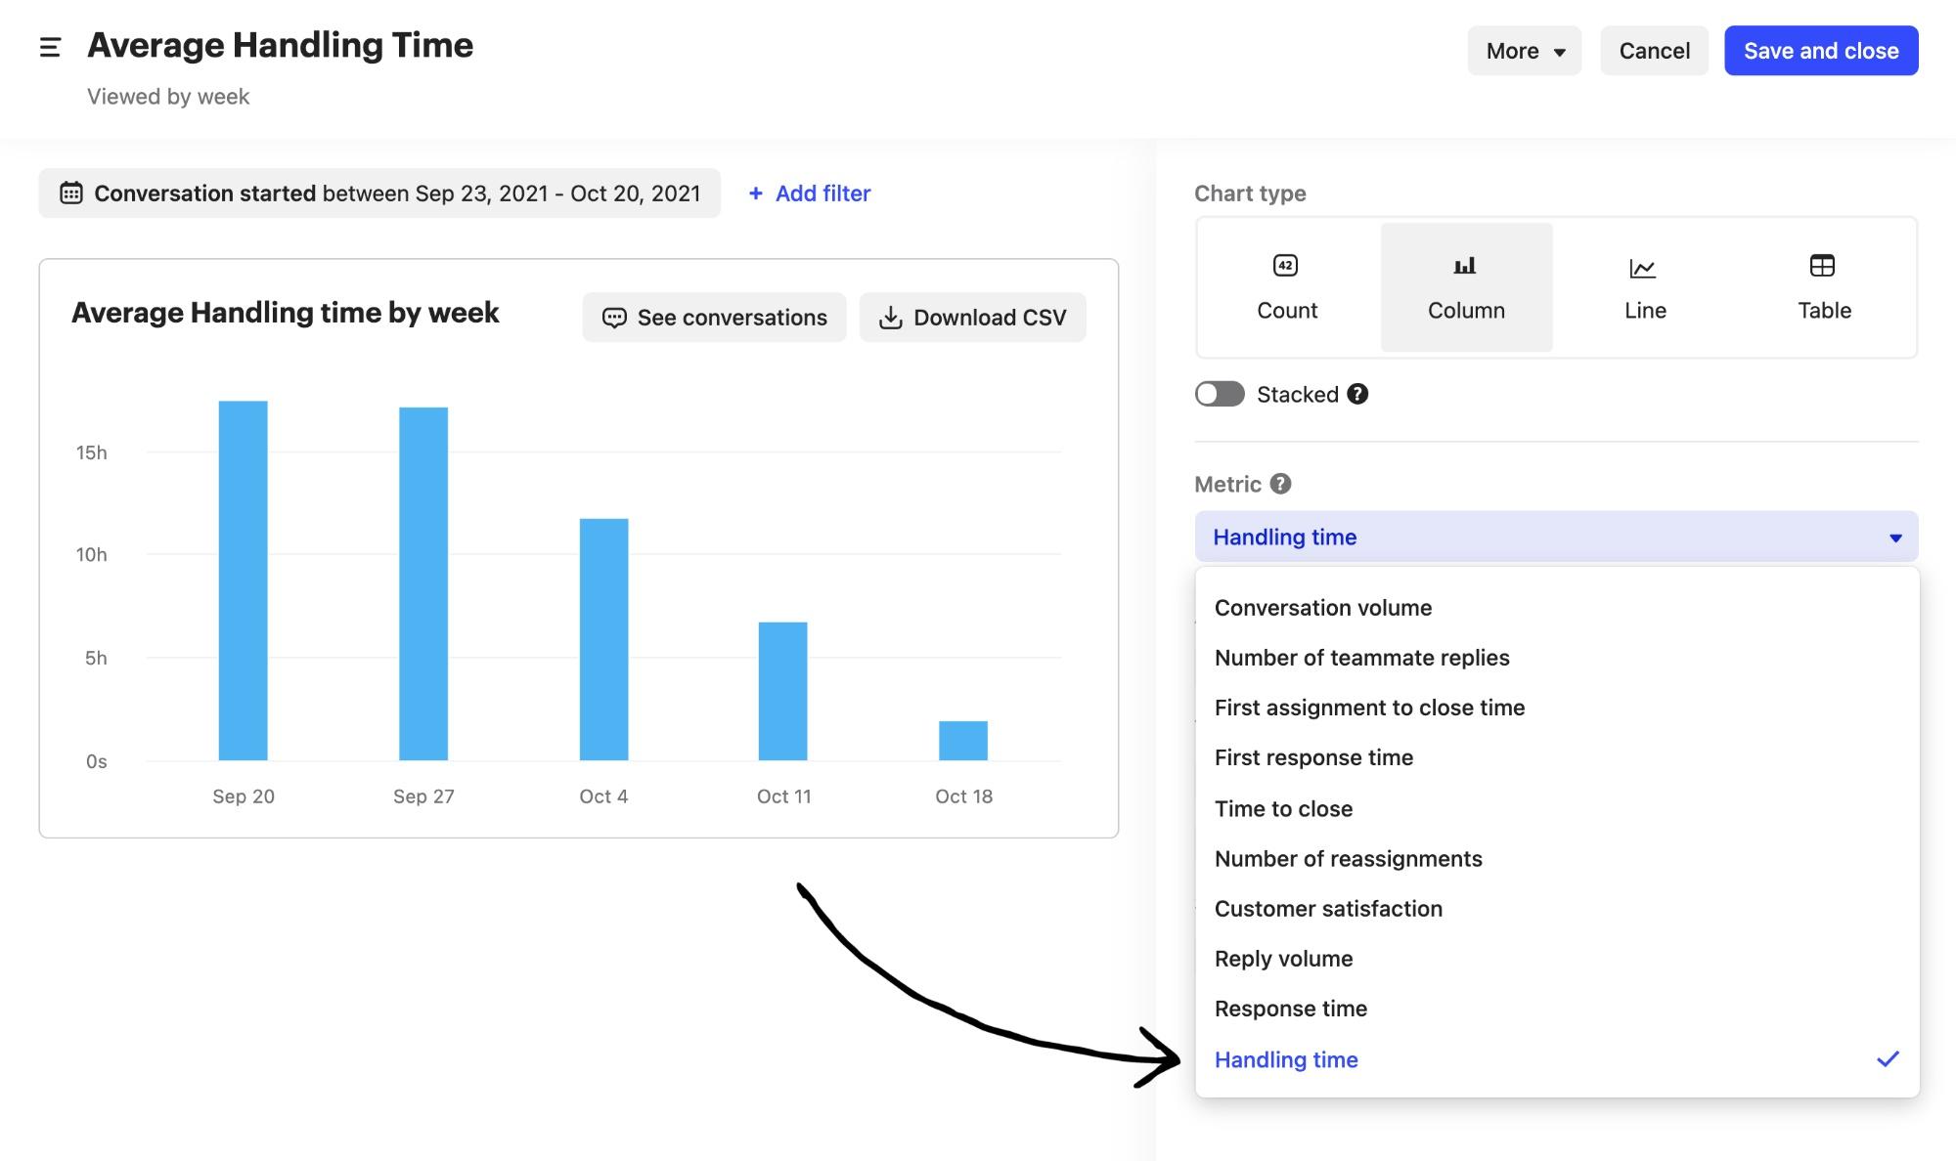Click the Cancel button
Screen dimensions: 1956x1161
1654,51
